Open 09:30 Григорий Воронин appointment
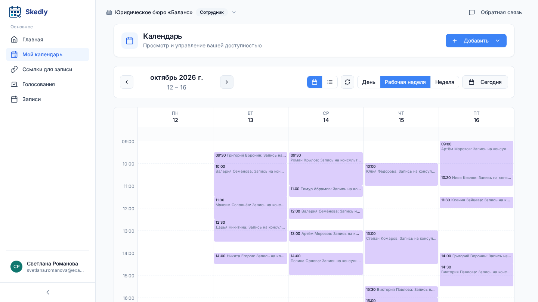Image resolution: width=538 pixels, height=302 pixels. click(251, 157)
